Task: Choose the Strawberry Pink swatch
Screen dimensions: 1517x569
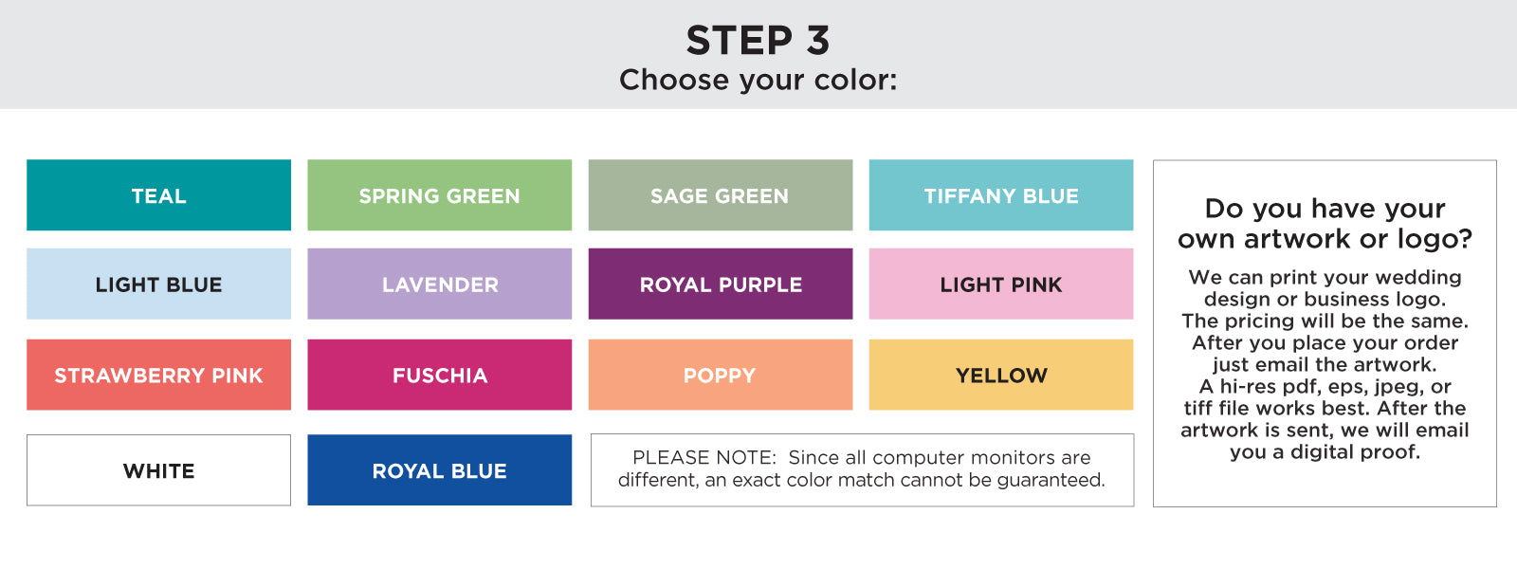Action: [158, 375]
